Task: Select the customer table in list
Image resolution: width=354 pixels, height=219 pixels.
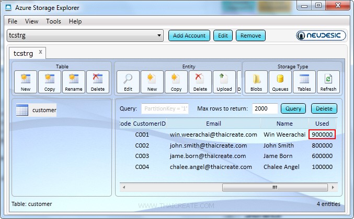Action: (36, 110)
